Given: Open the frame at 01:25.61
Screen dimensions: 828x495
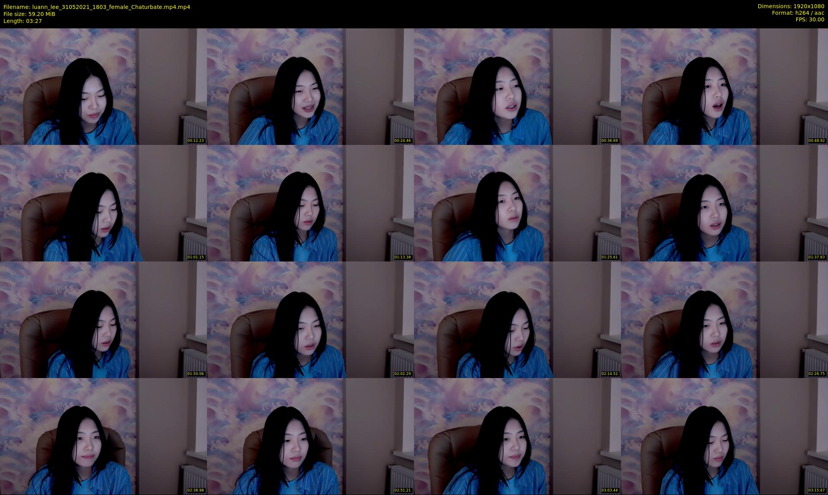Looking at the screenshot, I should click(x=517, y=203).
